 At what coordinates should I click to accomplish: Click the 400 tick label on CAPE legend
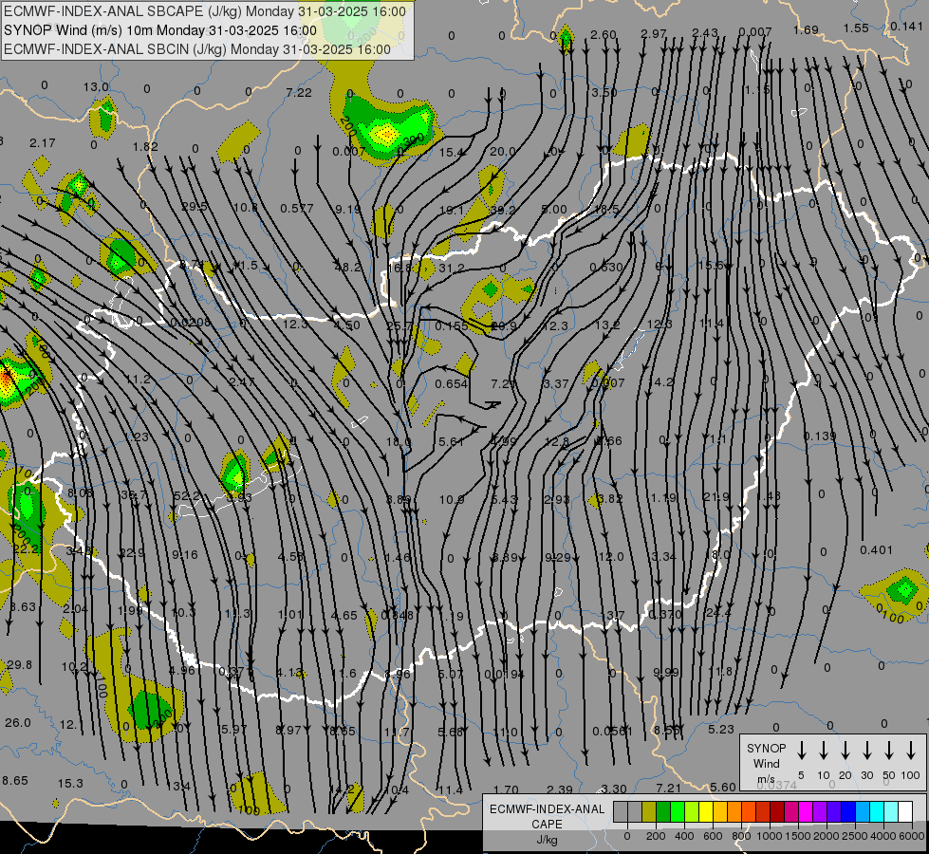684,836
